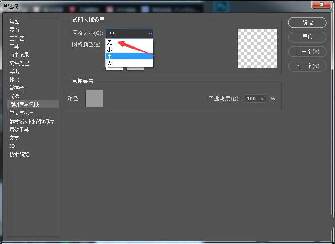Image resolution: width=335 pixels, height=244 pixels.
Task: Go to previous page with 上一个(P)
Action: coord(307,52)
